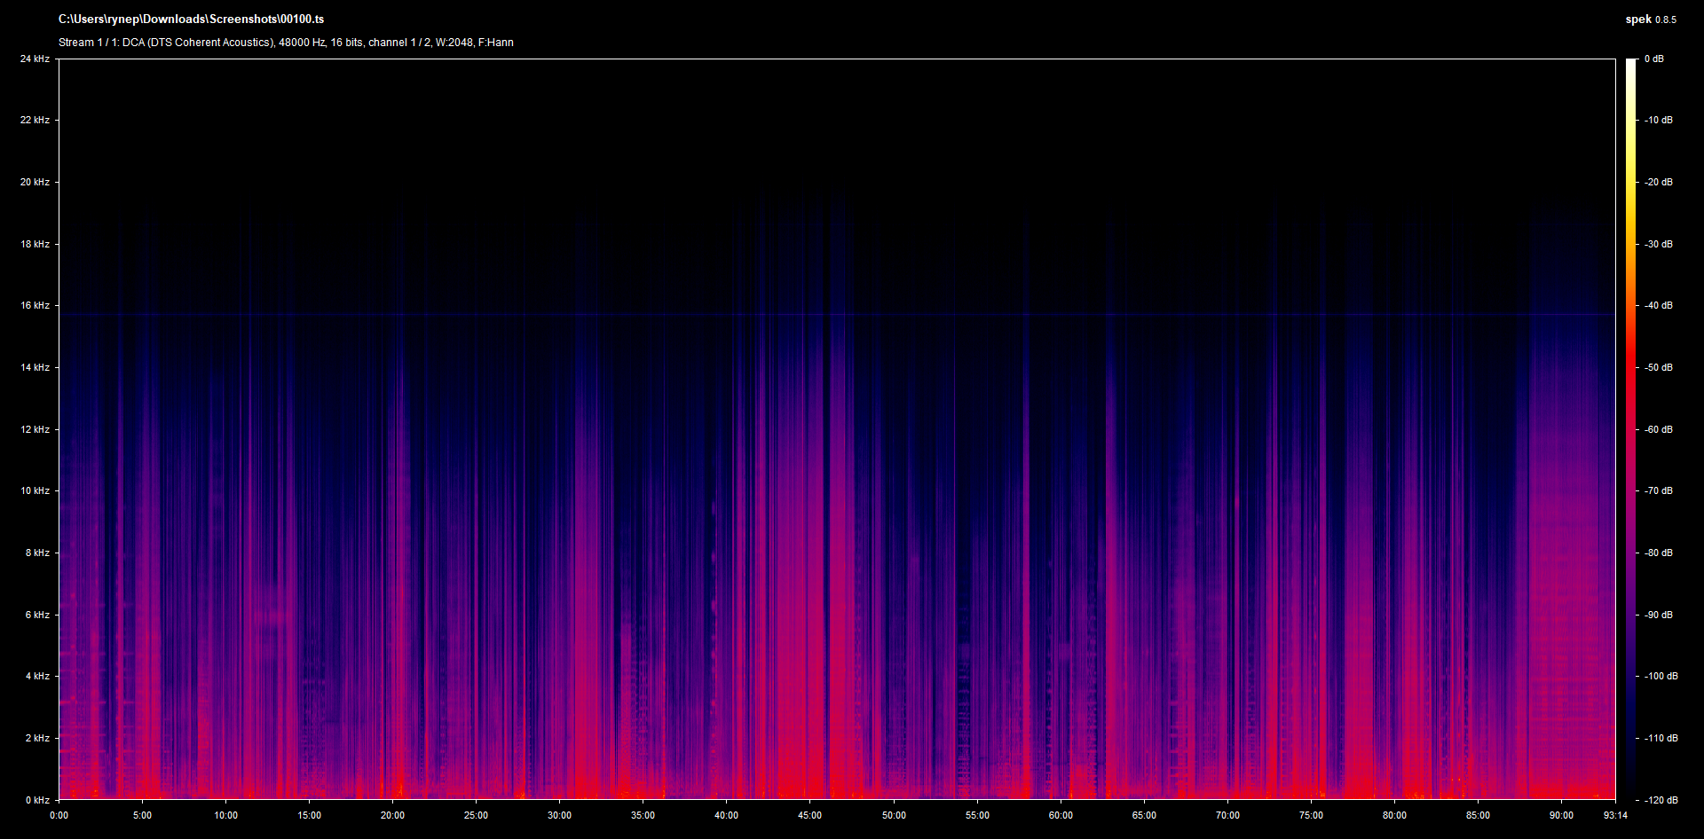Click the 0 dB scale label
Screen dimensions: 1704x839
tap(1653, 59)
